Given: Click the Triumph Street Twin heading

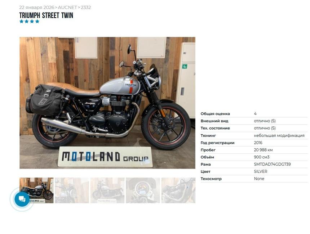Looking at the screenshot, I should point(46,15).
